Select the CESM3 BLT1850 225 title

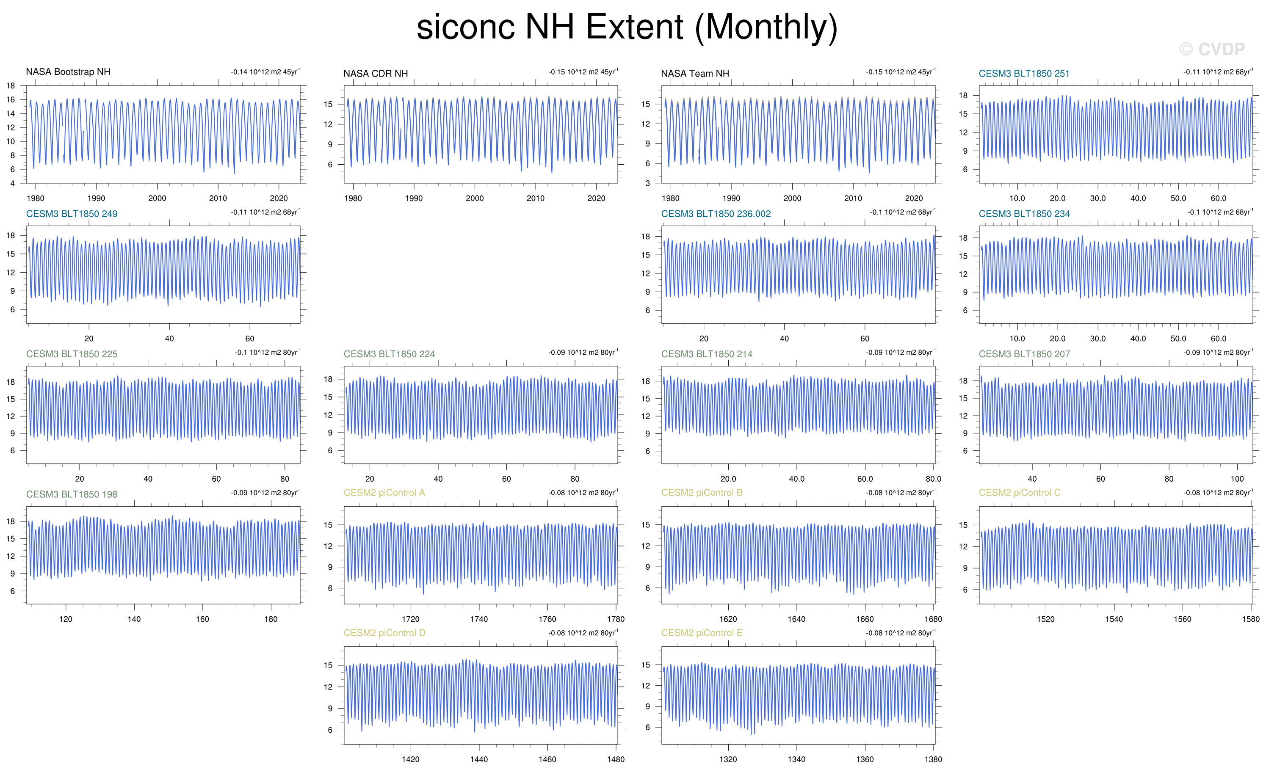[x=72, y=354]
